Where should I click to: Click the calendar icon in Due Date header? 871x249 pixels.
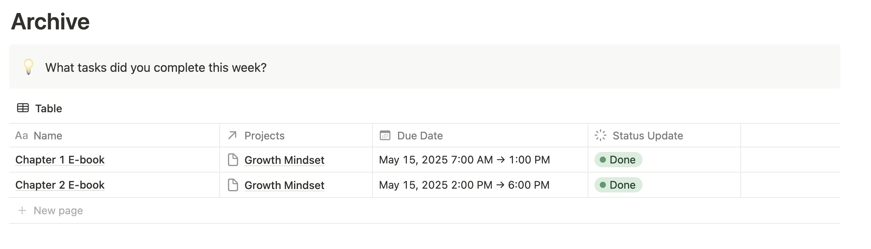[x=385, y=135]
